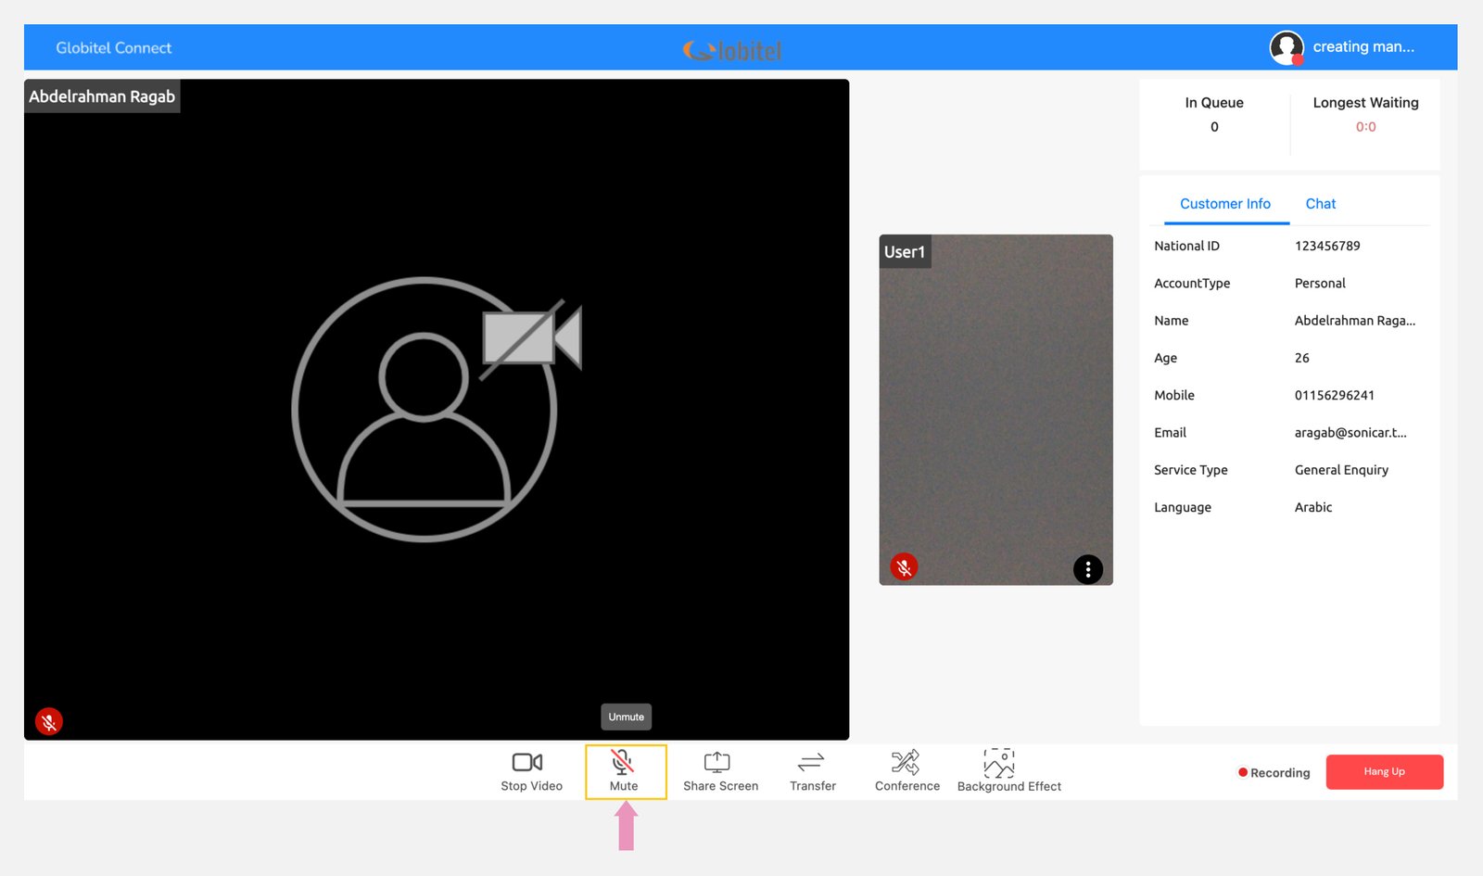Expand the 'creating man...' status text

coord(1363,47)
